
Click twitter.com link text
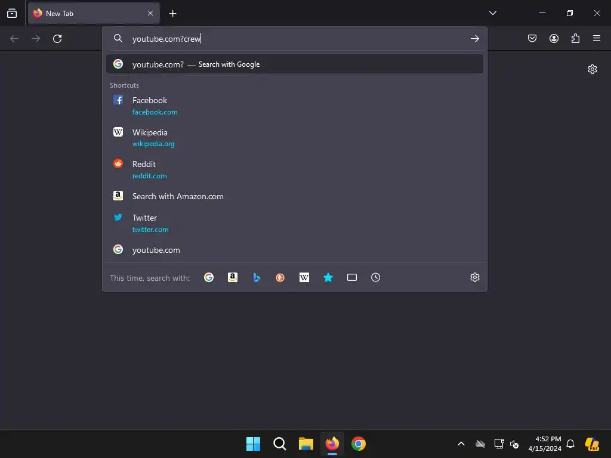tap(150, 230)
